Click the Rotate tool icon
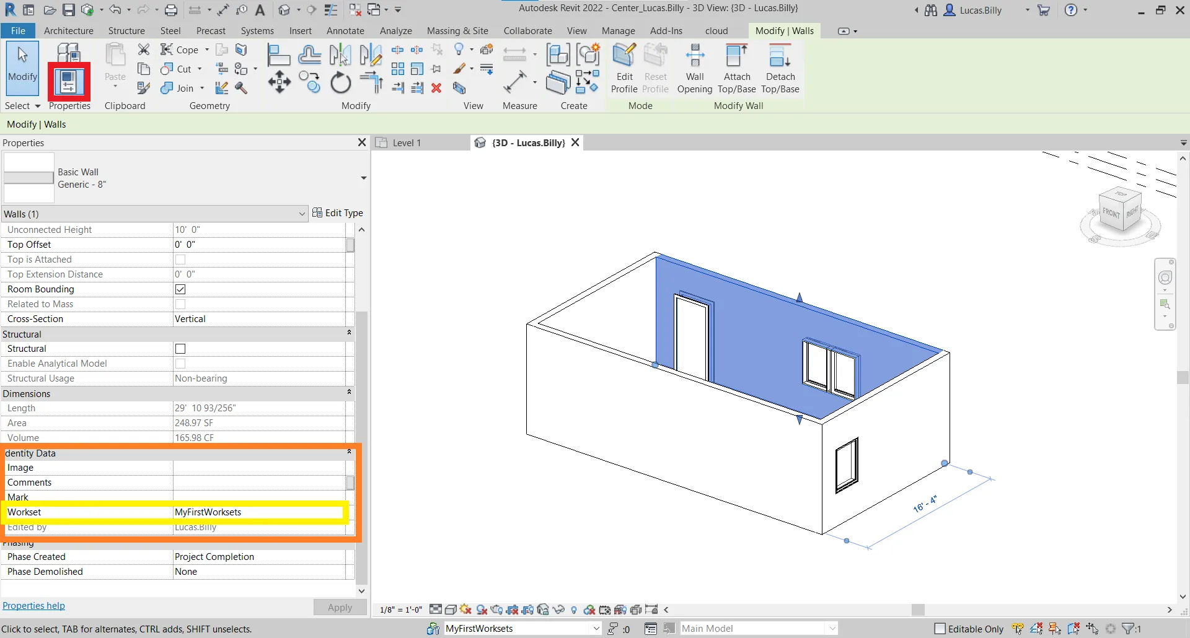 click(x=340, y=83)
